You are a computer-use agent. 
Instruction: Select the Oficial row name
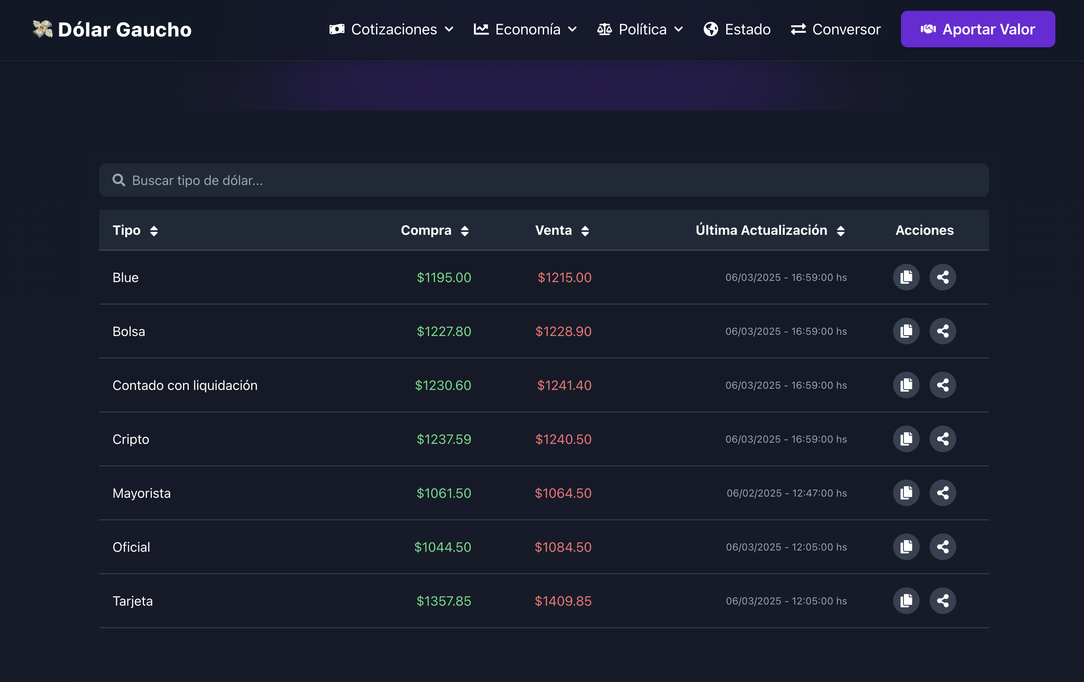(132, 548)
